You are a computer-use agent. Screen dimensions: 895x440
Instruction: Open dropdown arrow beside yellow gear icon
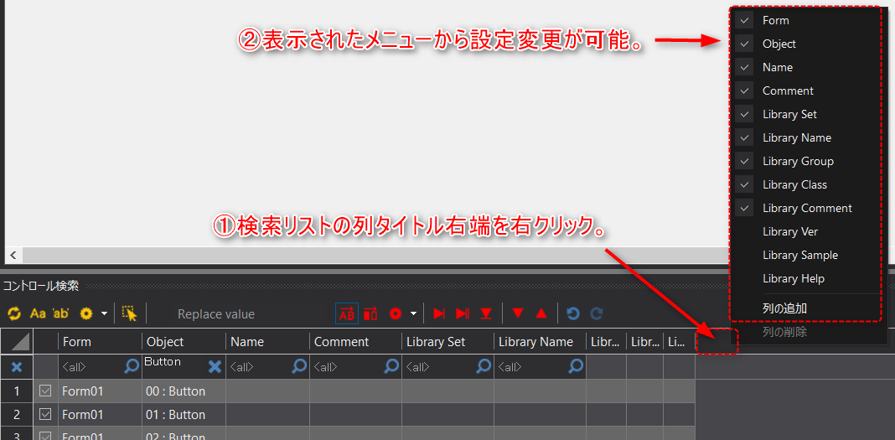[x=104, y=313]
